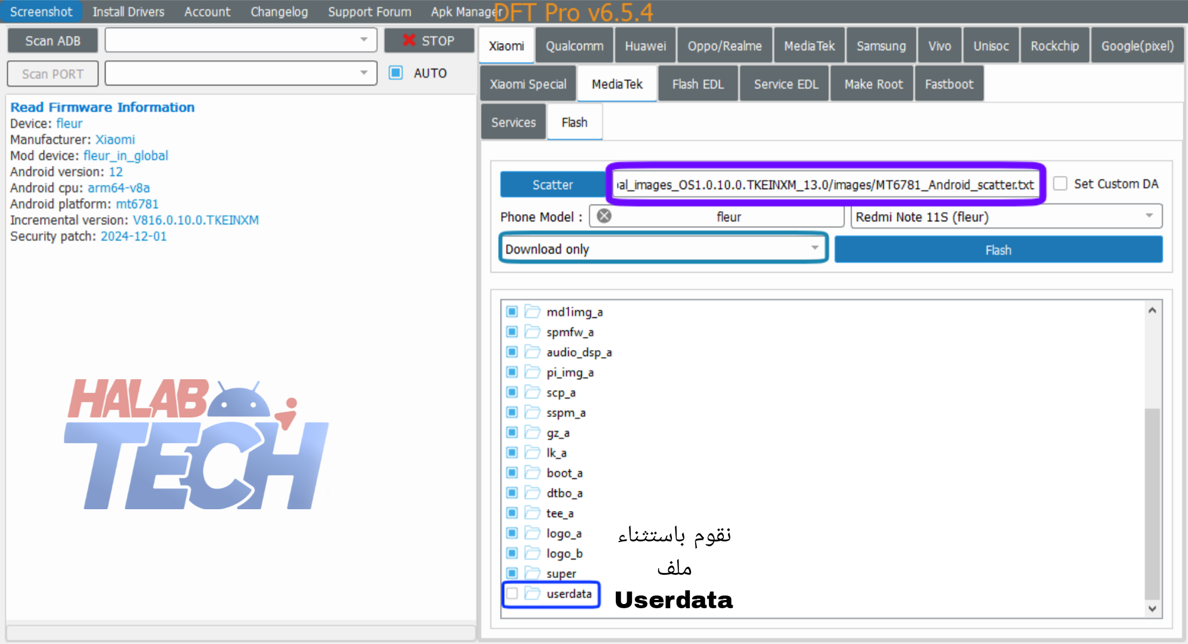Click the folder icon next to dtbo_a
Image resolution: width=1188 pixels, height=644 pixels.
[532, 493]
